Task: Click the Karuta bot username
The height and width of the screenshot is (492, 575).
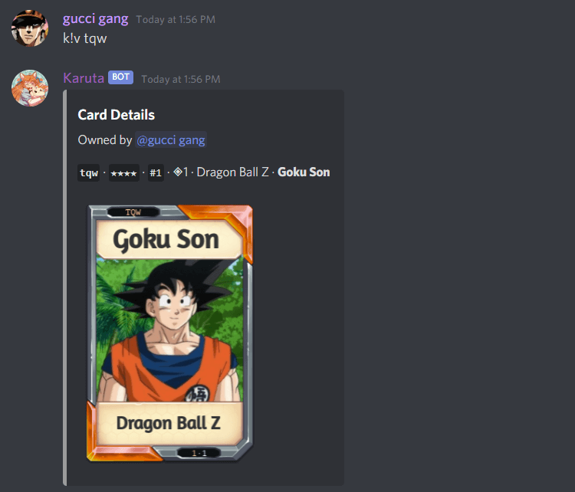Action: [x=84, y=78]
